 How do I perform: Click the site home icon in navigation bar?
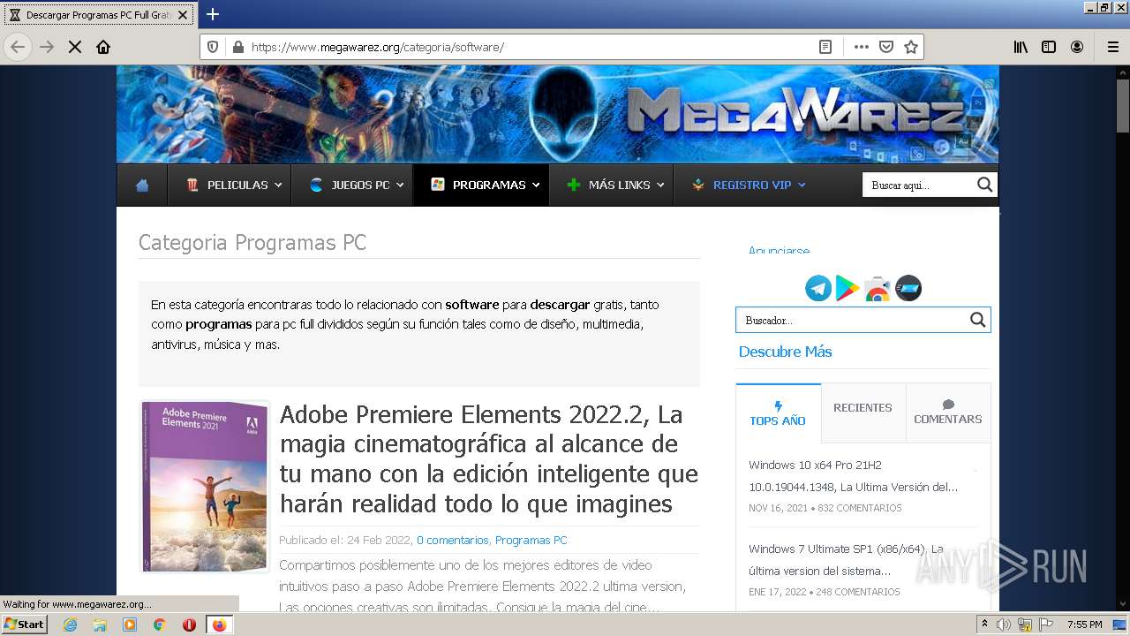tap(142, 185)
